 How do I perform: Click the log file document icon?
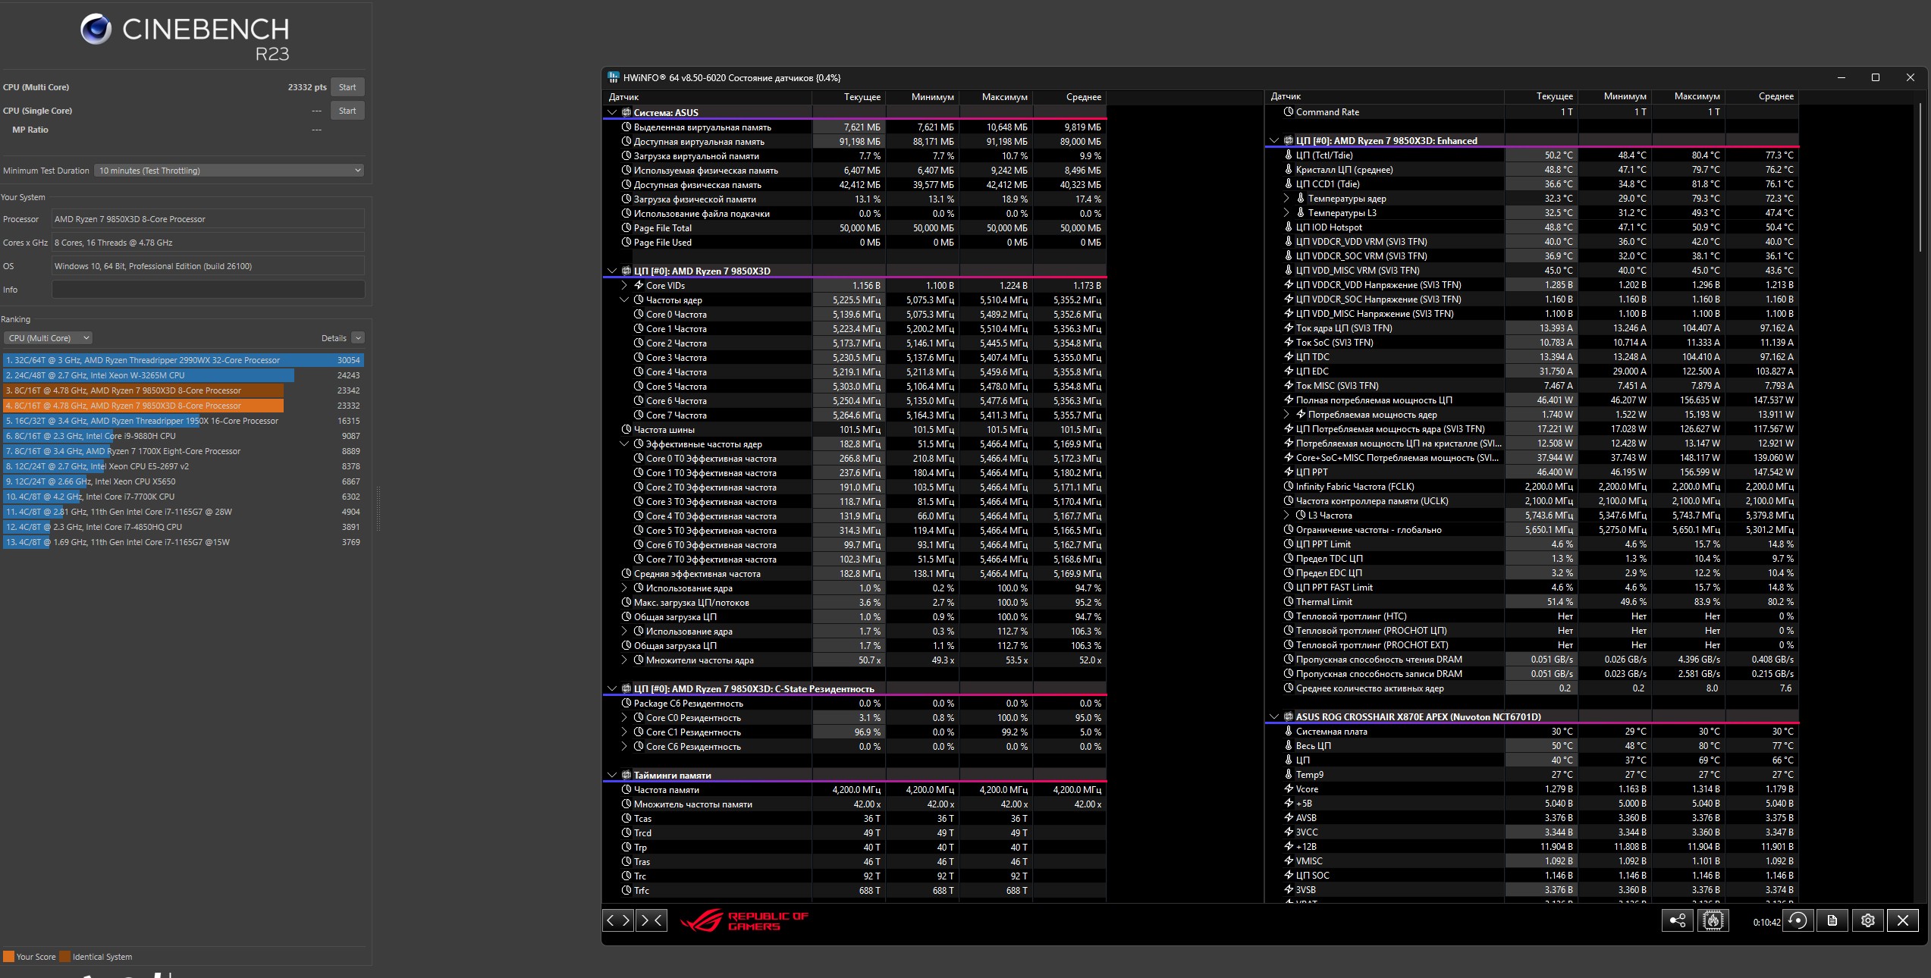pos(1832,920)
